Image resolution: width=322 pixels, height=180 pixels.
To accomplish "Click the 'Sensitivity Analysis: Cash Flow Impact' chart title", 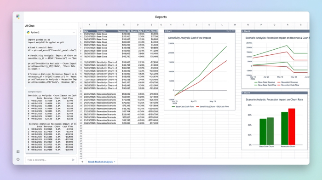I will pos(190,38).
